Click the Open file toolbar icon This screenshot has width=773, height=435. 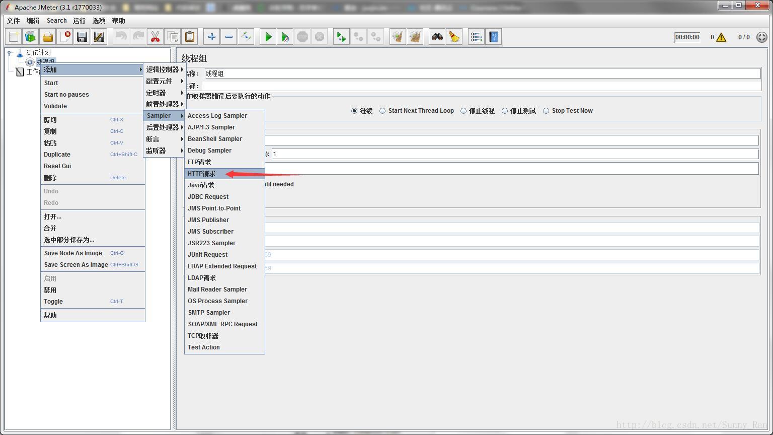pos(48,37)
